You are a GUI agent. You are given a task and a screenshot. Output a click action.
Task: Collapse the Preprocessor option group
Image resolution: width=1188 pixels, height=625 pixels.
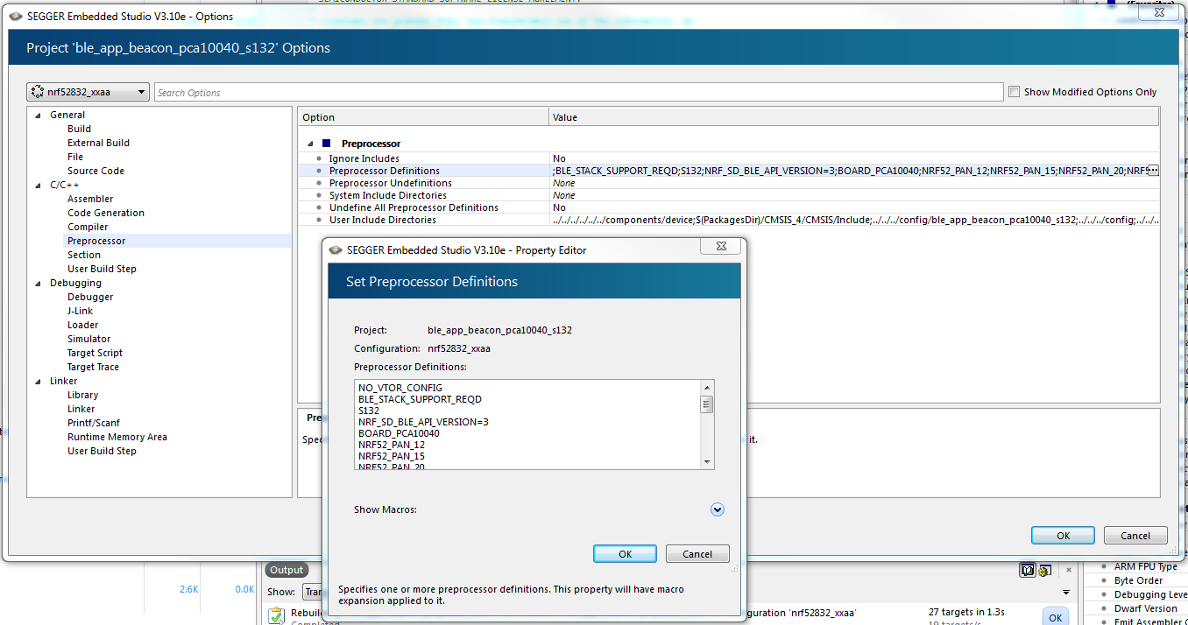pyautogui.click(x=310, y=144)
